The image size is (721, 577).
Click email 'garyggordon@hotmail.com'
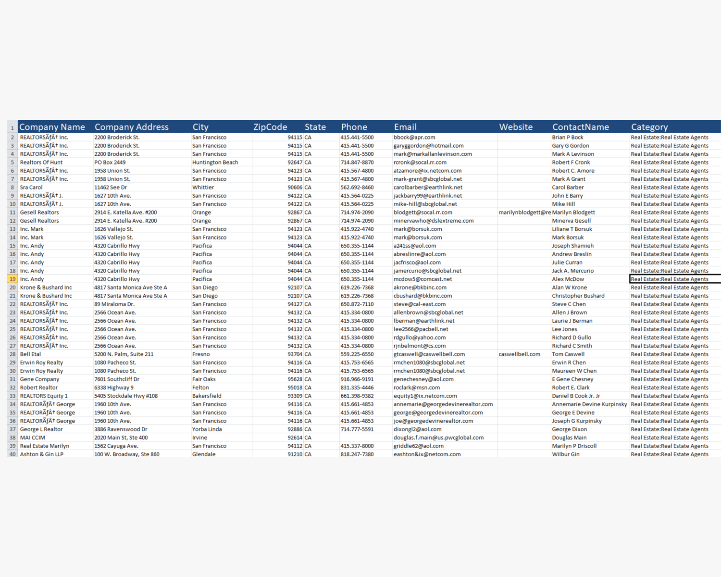click(445, 146)
